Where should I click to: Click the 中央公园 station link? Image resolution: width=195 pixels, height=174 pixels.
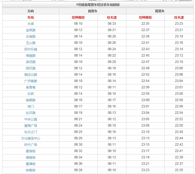[x=31, y=119]
